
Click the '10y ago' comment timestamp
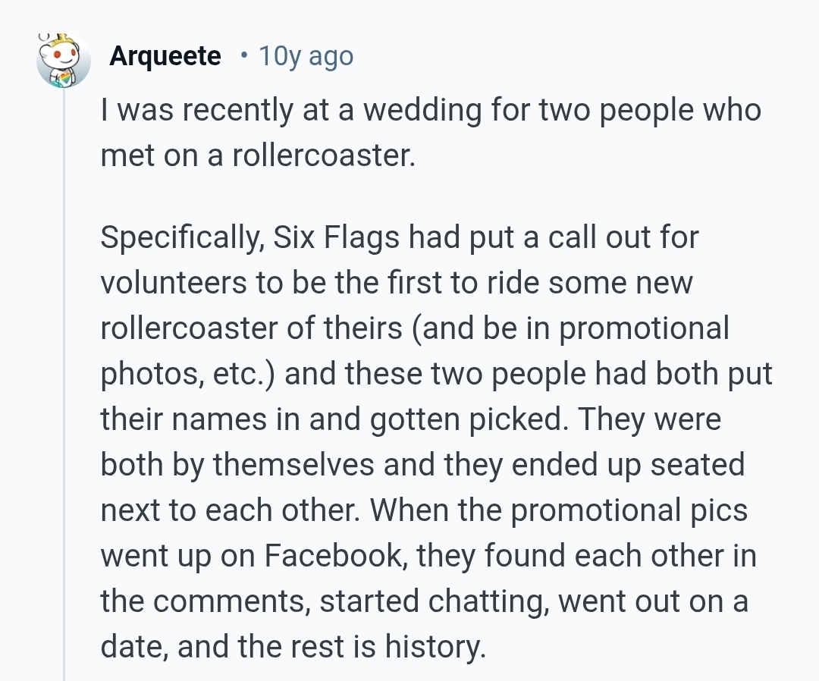tap(306, 56)
